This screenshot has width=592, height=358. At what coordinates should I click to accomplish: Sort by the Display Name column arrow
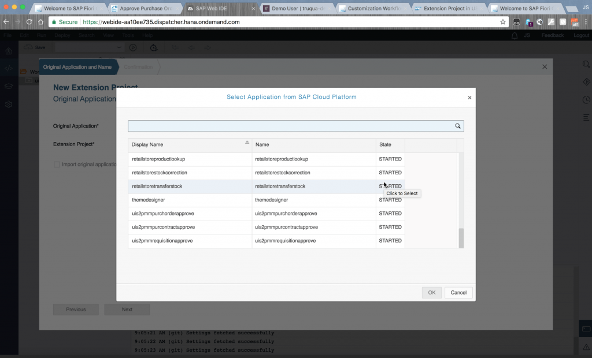tap(247, 142)
